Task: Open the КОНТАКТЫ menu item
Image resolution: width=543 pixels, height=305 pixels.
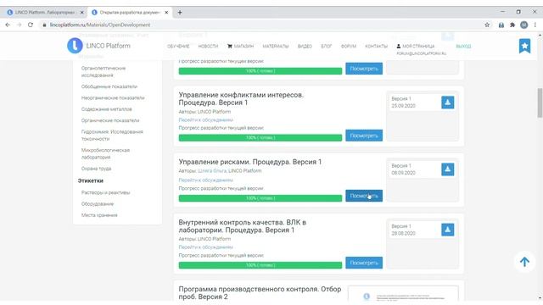Action: coord(377,46)
